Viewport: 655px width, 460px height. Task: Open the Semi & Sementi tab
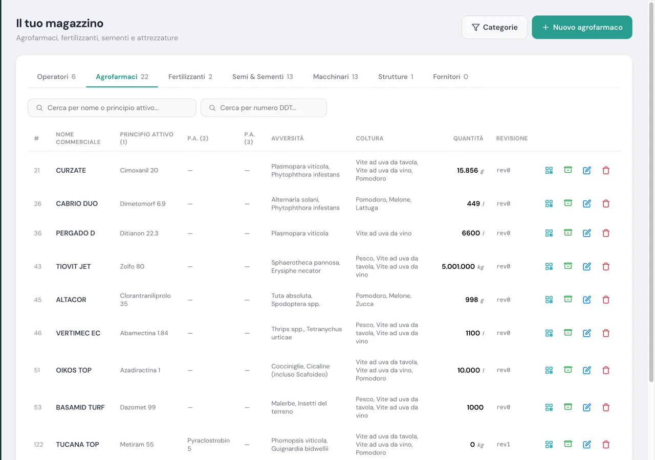tap(263, 77)
